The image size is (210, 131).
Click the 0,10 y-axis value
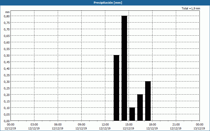click(7, 108)
